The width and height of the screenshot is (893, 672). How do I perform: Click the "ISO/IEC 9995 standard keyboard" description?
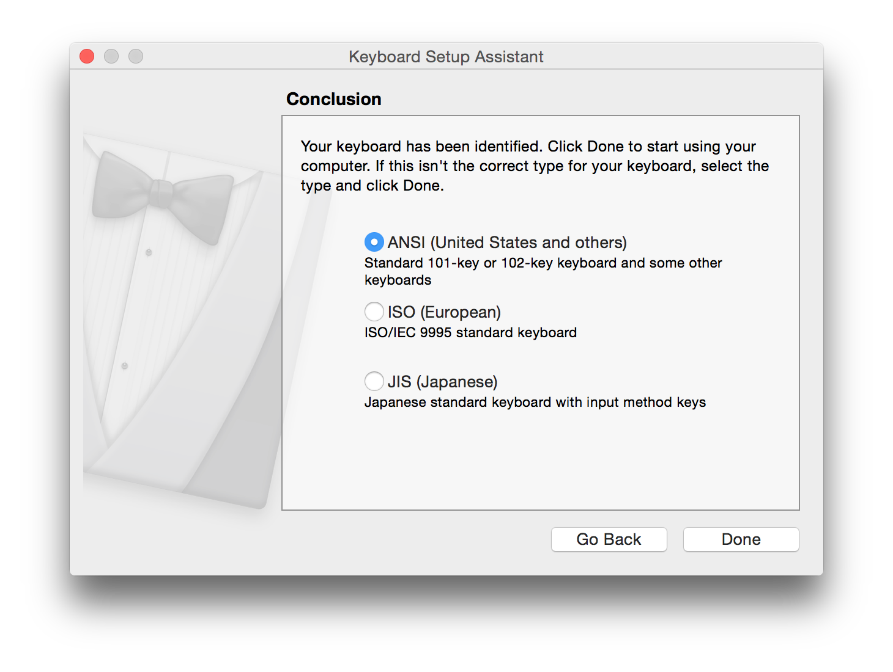click(470, 333)
